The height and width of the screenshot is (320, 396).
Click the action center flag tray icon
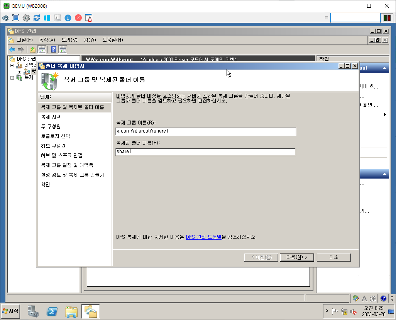pos(335,311)
